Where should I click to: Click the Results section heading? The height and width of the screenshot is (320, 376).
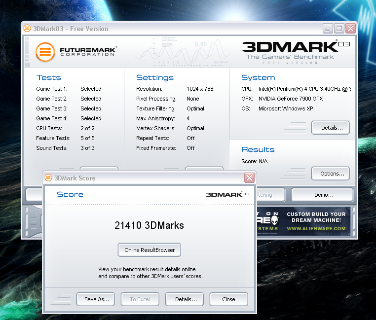point(258,149)
